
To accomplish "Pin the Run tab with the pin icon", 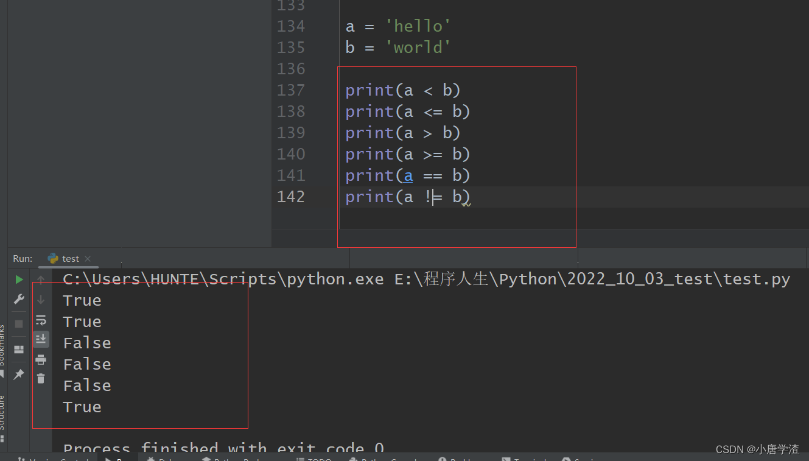I will pos(19,374).
